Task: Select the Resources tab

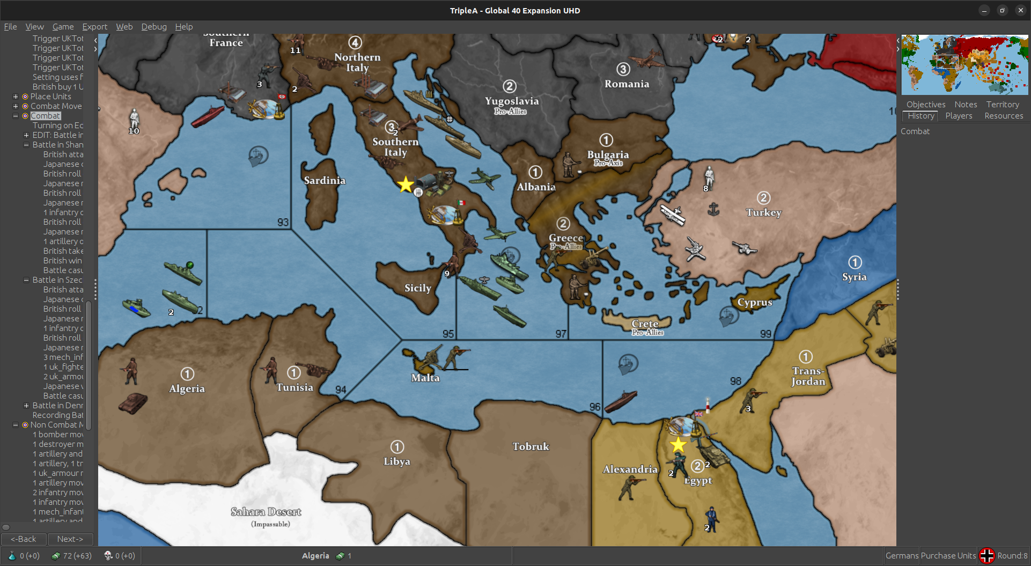Action: (x=1004, y=115)
